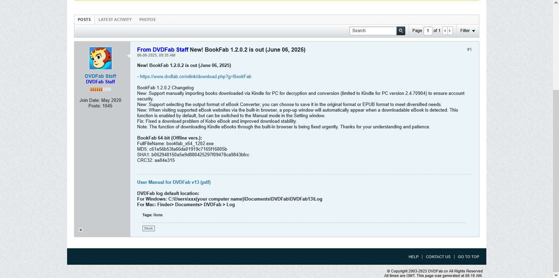This screenshot has height=278, width=559.
Task: Click Join Date: May 2020 text
Action: point(100,100)
